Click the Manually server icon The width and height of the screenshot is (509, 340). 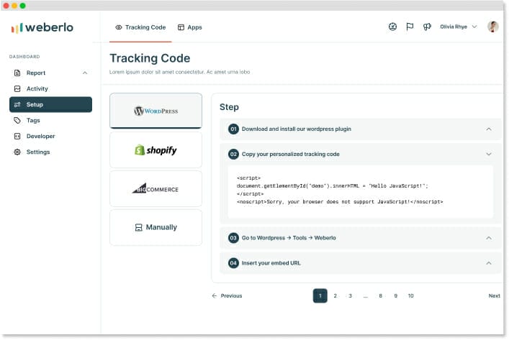click(139, 228)
